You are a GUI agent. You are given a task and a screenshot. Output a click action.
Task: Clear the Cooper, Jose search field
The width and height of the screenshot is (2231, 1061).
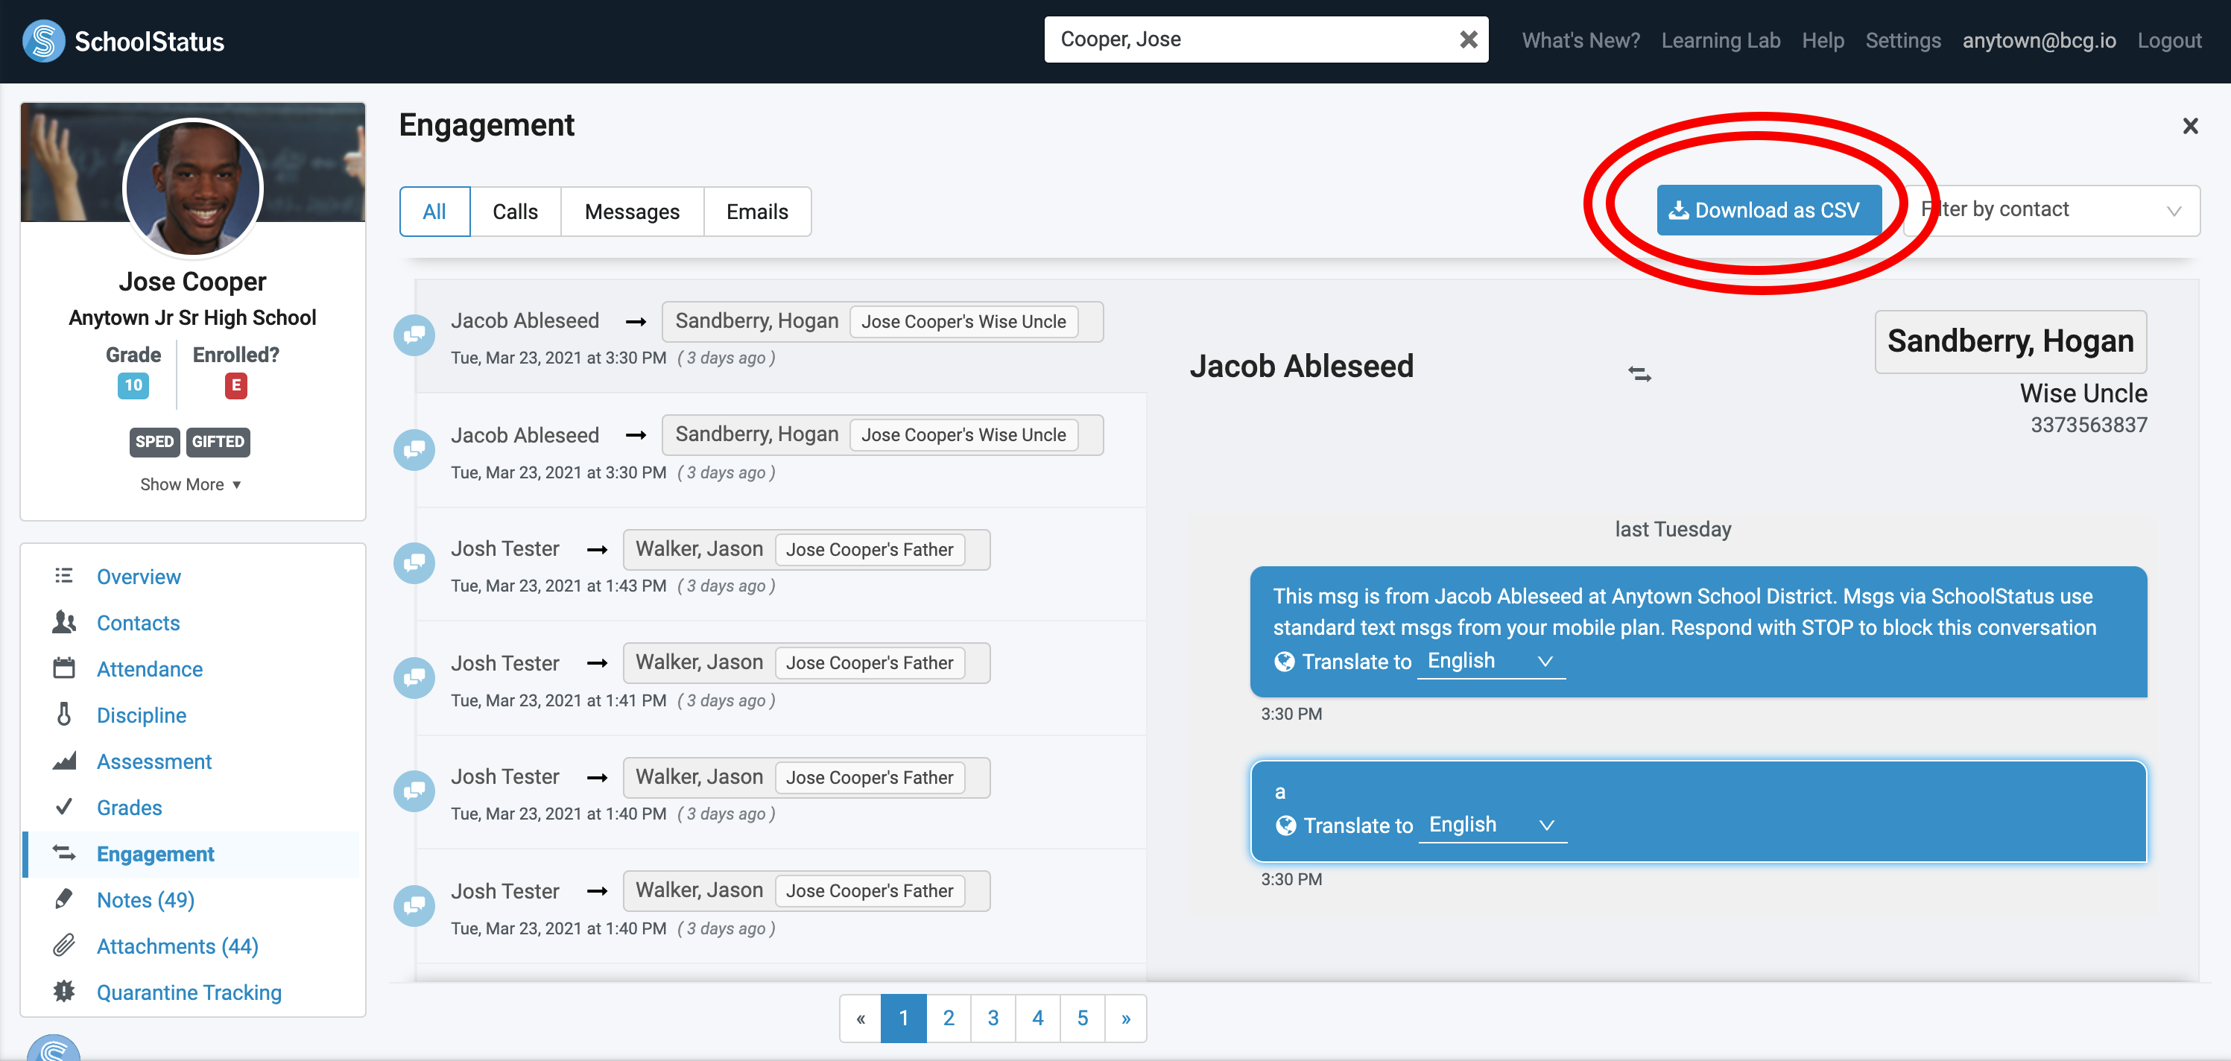1468,39
